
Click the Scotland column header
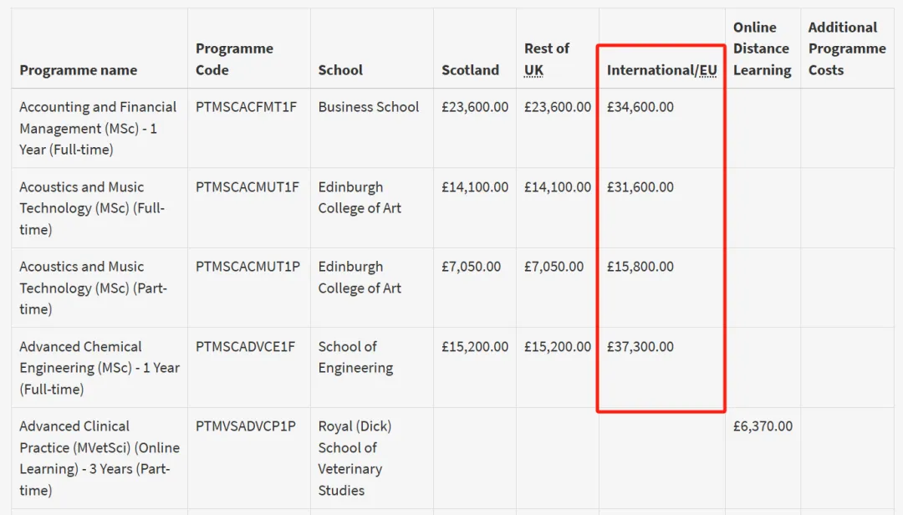click(470, 70)
